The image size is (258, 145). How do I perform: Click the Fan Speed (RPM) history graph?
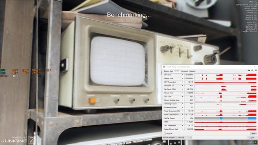tap(225, 89)
